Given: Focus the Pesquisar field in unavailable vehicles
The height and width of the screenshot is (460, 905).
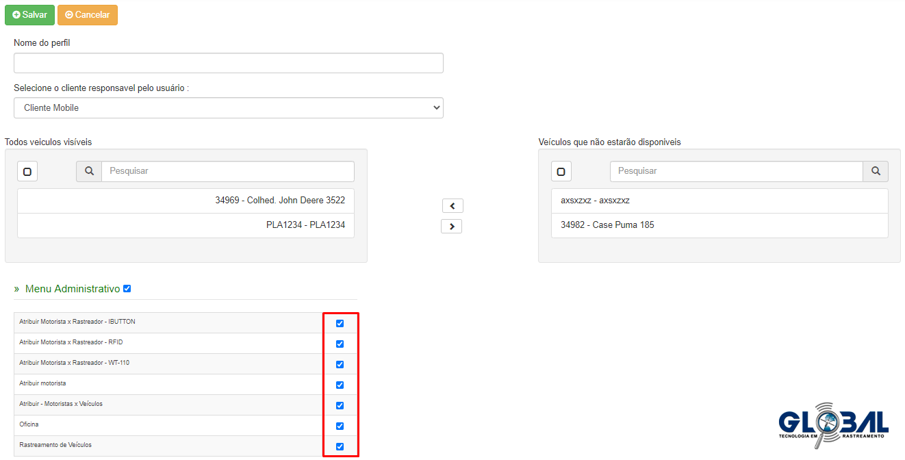Looking at the screenshot, I should coord(736,171).
